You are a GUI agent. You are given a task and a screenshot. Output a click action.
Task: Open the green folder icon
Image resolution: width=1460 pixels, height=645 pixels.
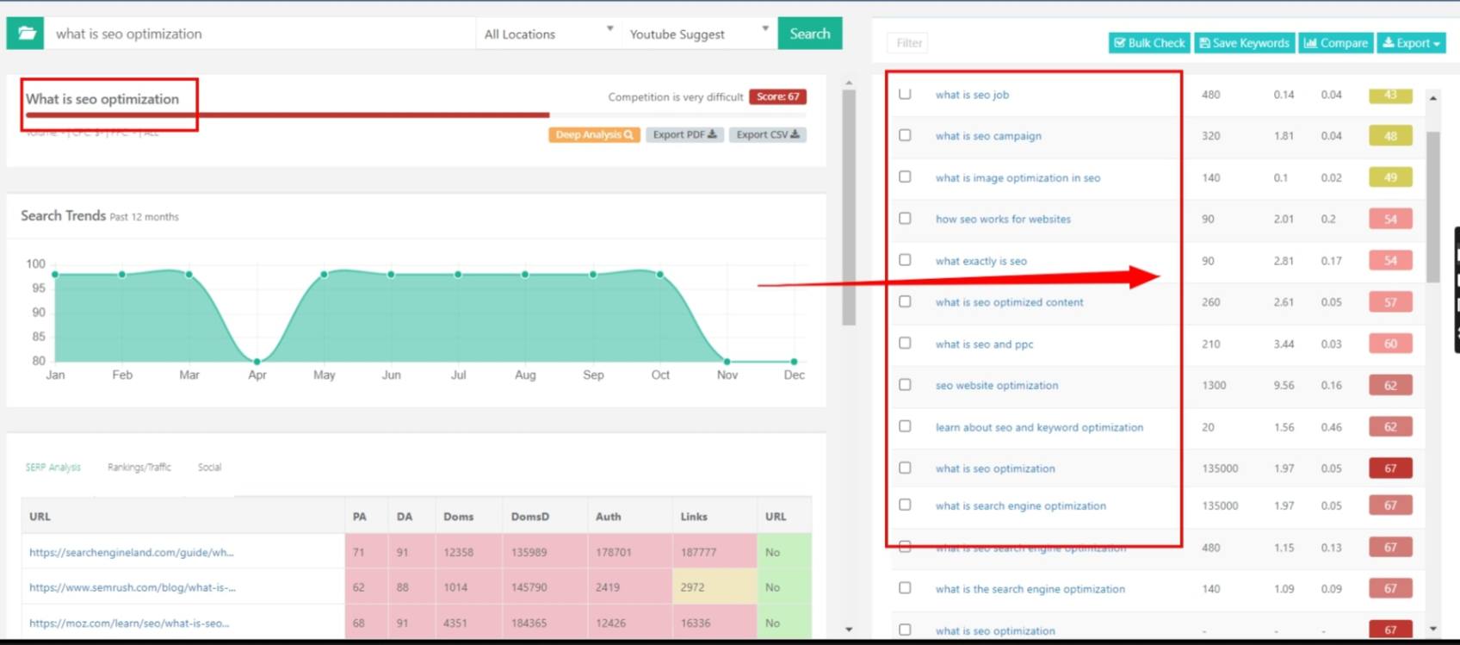tap(26, 34)
